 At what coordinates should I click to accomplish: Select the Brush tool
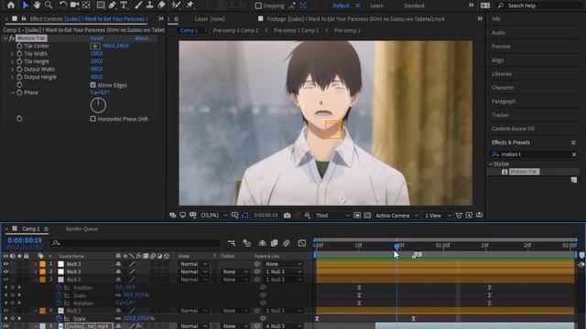click(x=138, y=5)
